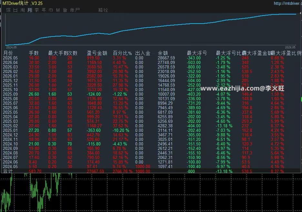Select the 2025.12 month row label
302x212 pixels.
[10, 81]
